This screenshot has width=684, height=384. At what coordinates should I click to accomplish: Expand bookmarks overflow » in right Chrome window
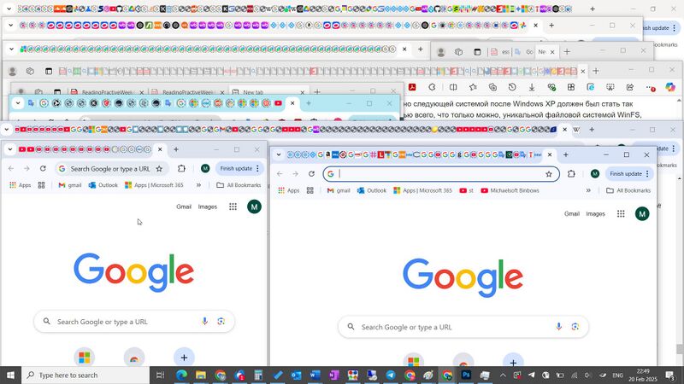(x=588, y=190)
